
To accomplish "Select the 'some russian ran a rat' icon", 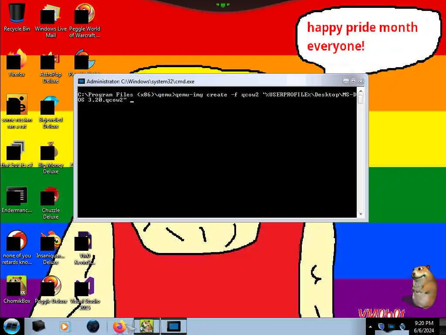I will coord(17,111).
